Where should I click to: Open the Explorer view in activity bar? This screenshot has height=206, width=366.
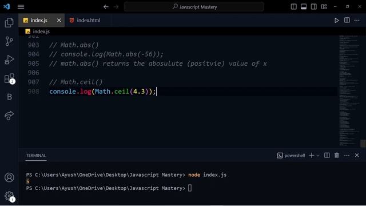[9, 23]
